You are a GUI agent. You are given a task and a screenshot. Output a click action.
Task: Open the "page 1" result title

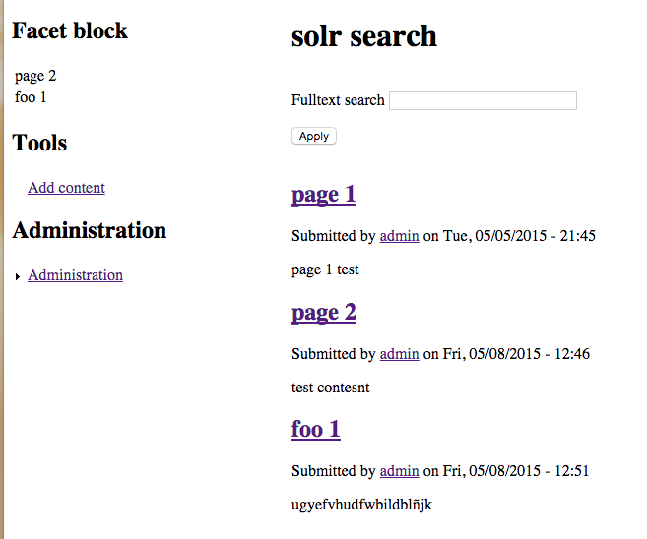[x=323, y=194]
